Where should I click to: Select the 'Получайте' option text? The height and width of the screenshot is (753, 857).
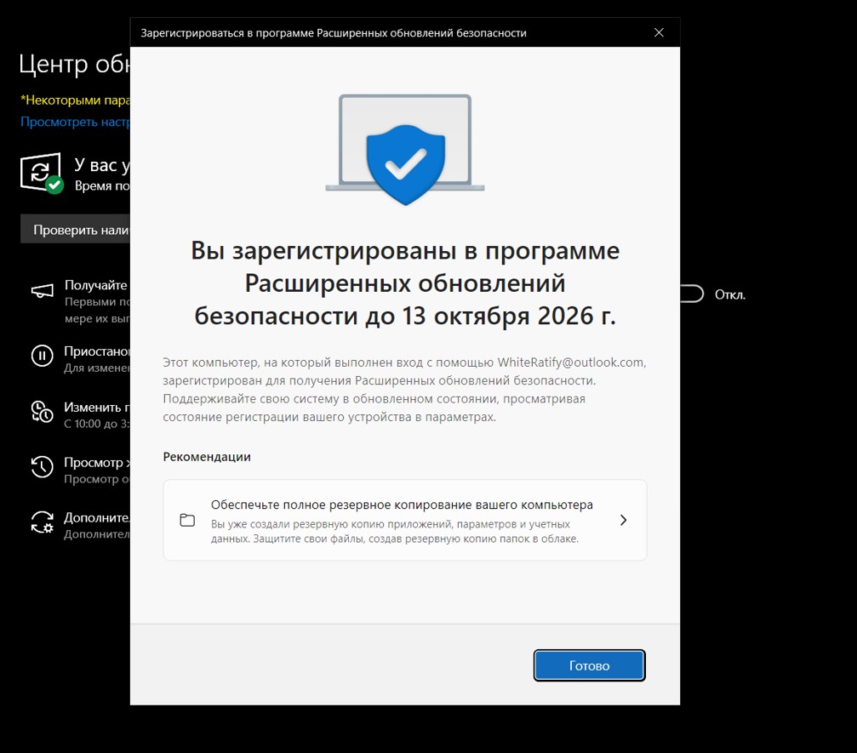coord(96,285)
